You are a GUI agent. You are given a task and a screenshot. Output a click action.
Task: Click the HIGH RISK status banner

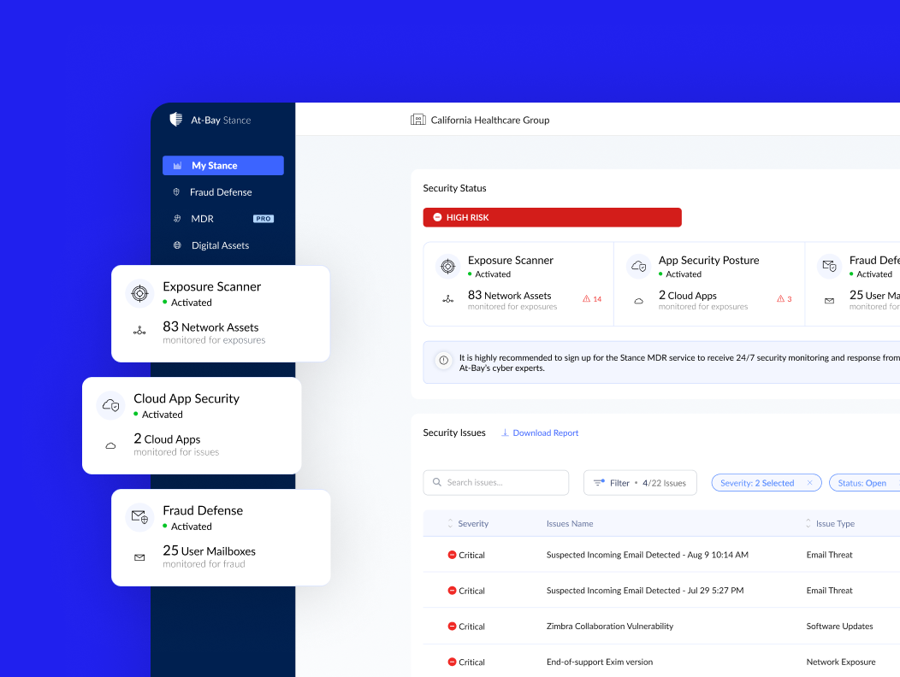pyautogui.click(x=552, y=217)
